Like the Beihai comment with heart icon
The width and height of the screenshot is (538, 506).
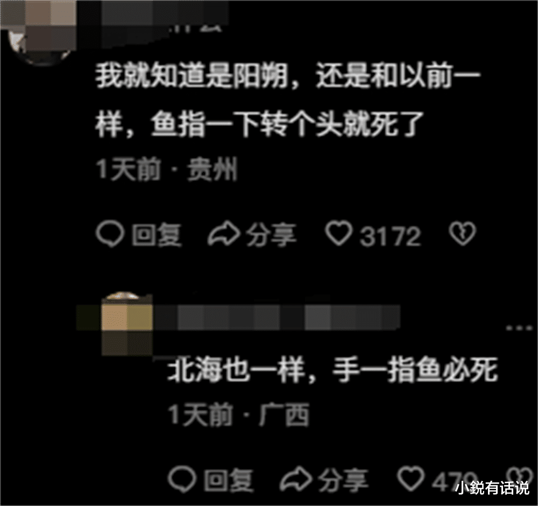coord(410,478)
